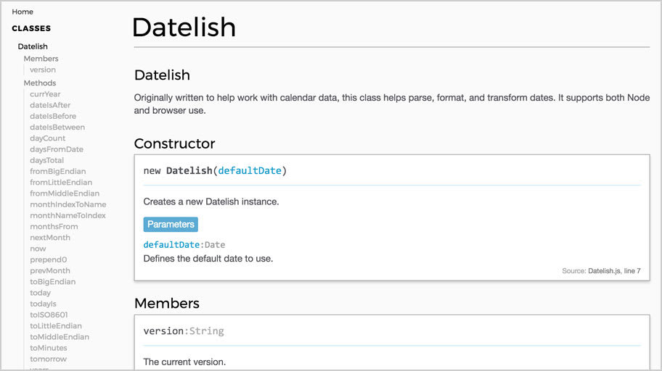Click the blue Parameters button

pyautogui.click(x=171, y=224)
